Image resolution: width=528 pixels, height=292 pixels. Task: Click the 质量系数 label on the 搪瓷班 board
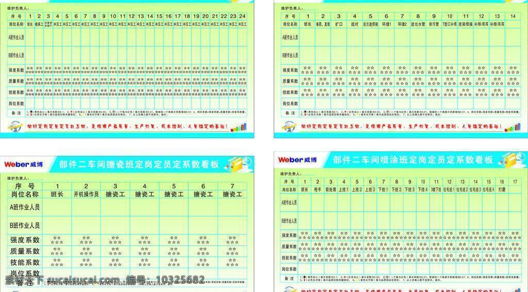(25, 251)
